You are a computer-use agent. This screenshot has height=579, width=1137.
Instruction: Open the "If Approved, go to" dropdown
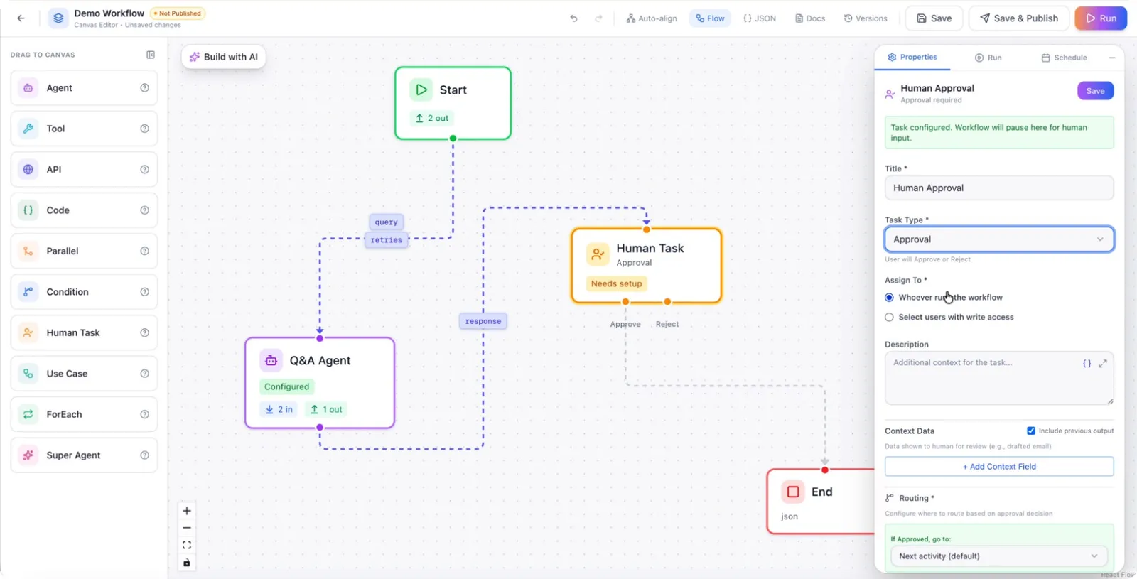(x=999, y=556)
